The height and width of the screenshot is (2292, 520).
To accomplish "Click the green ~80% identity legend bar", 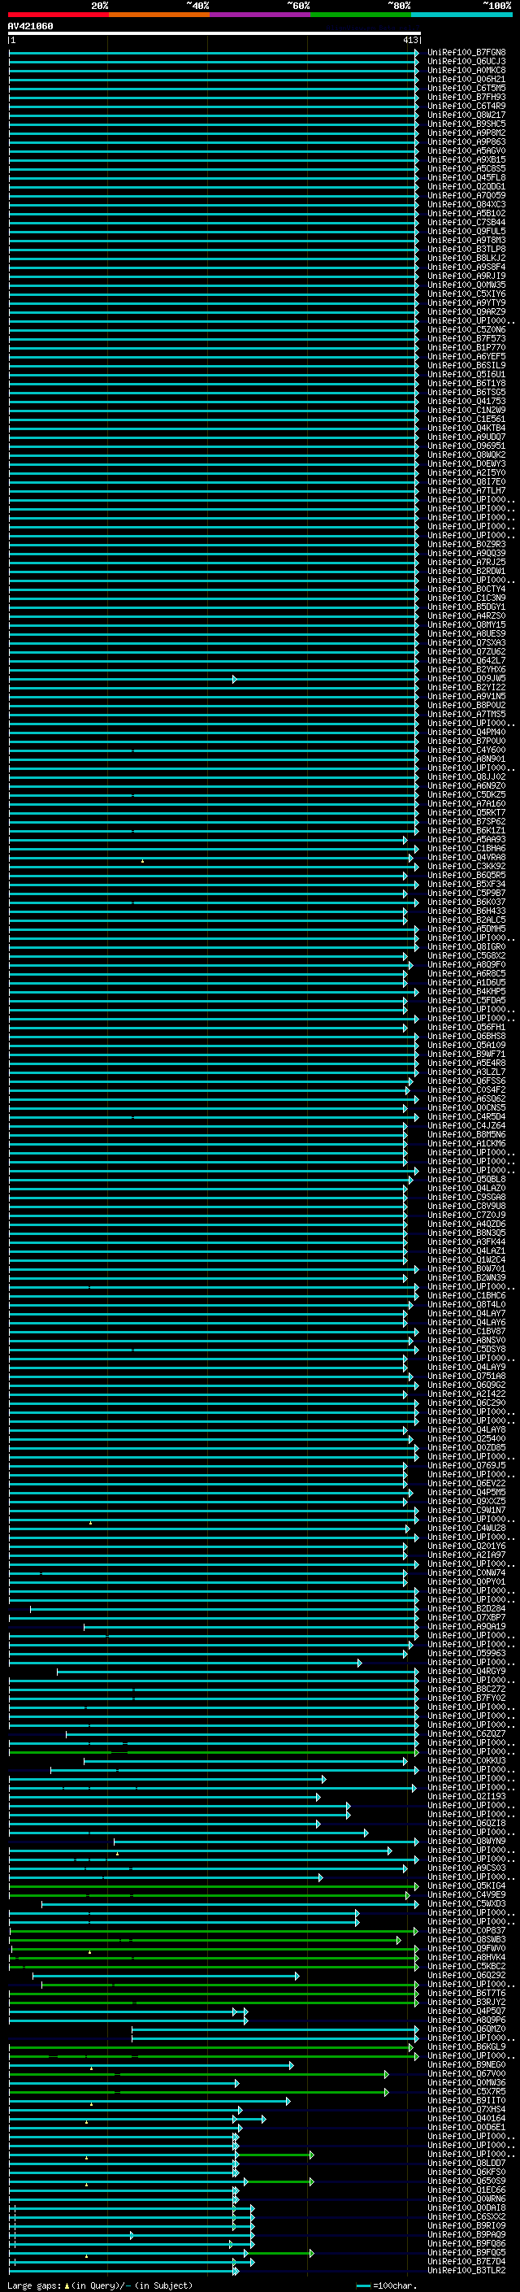I will [x=361, y=15].
